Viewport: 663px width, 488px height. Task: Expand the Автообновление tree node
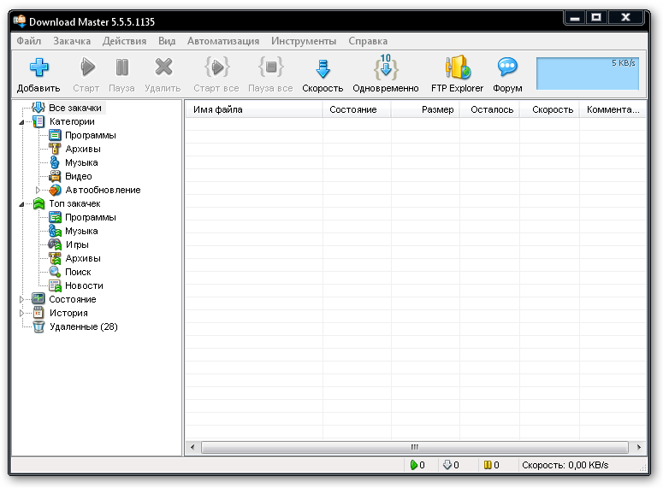point(38,190)
